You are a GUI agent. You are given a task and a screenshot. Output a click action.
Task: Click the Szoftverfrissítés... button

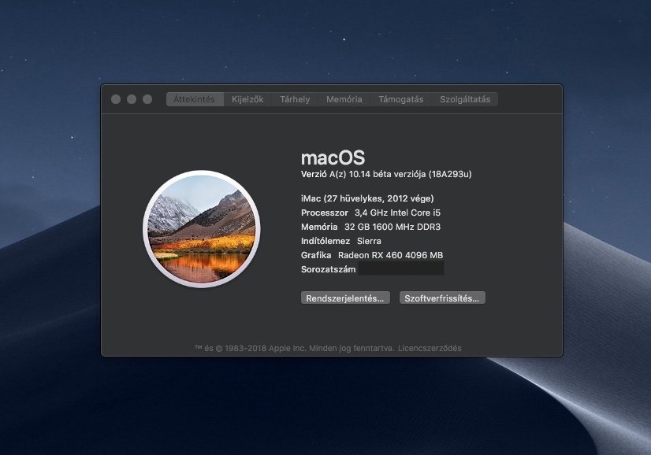click(442, 298)
